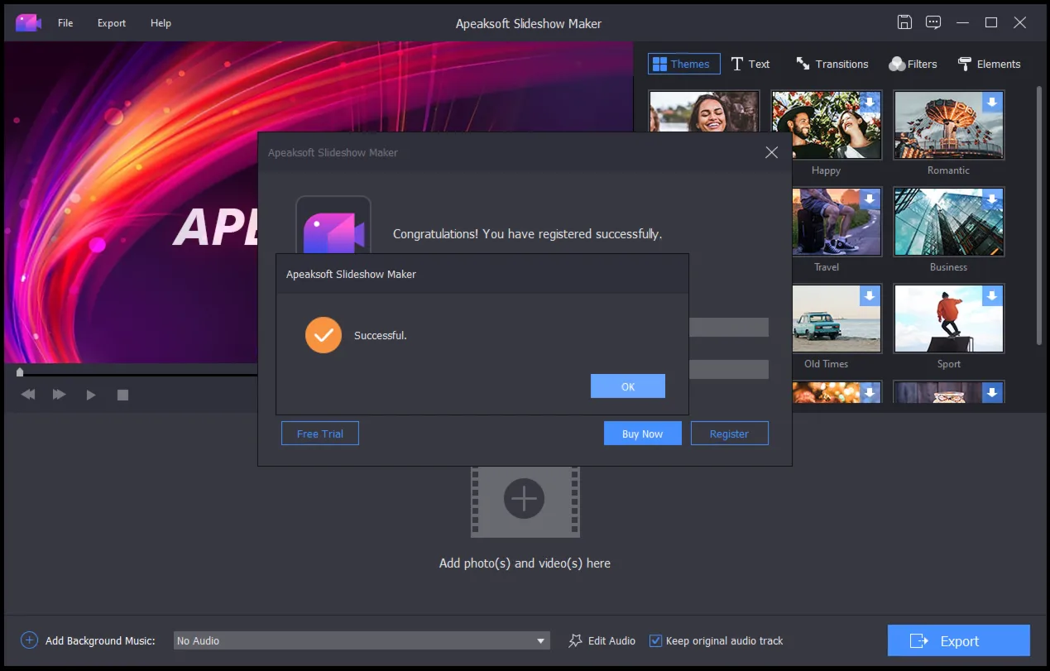This screenshot has height=671, width=1050.
Task: Click the Export button
Action: click(x=958, y=640)
